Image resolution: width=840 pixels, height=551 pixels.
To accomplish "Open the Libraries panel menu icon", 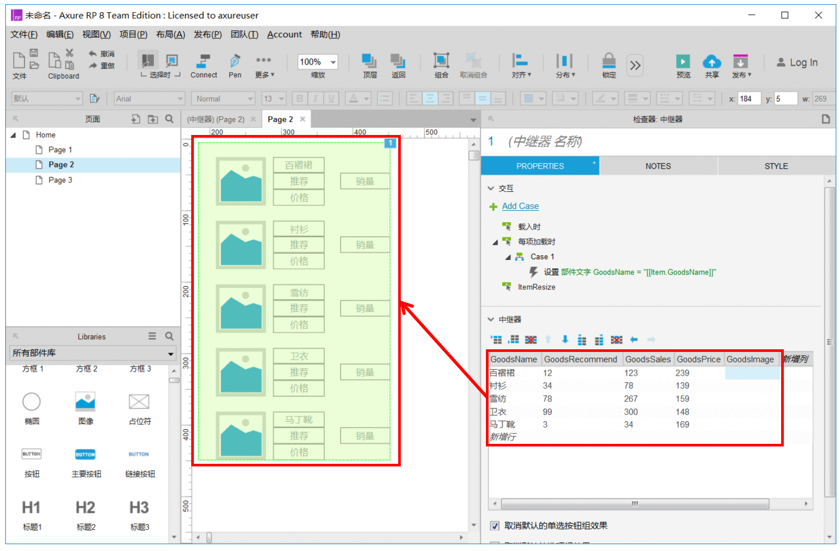I will [152, 336].
